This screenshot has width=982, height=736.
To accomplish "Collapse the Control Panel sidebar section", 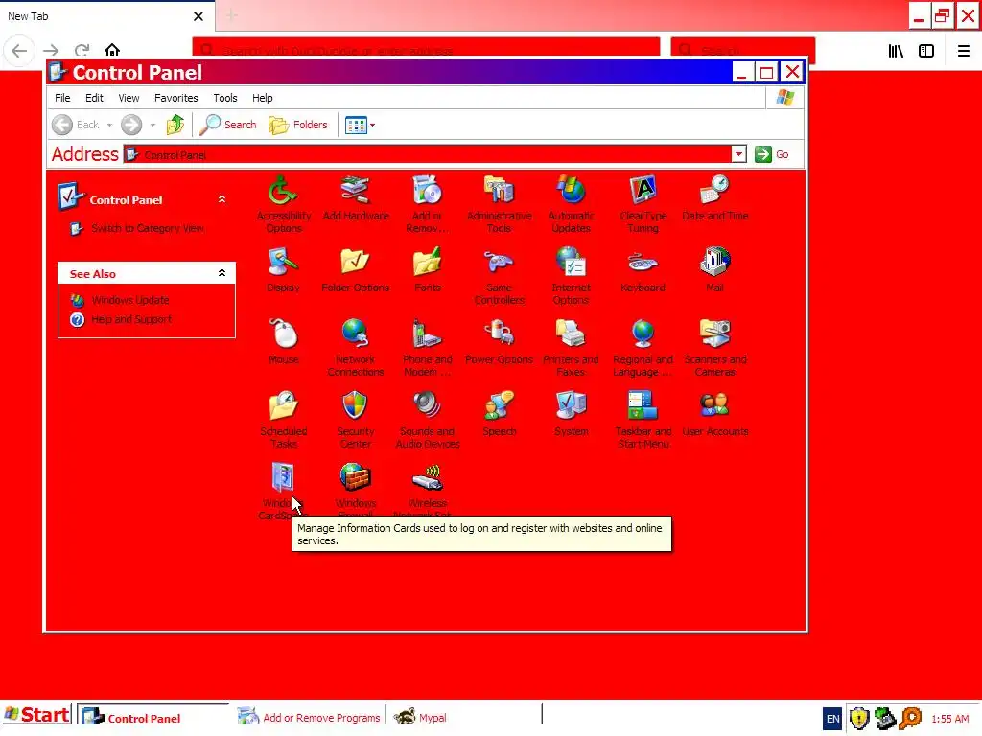I will pos(222,199).
